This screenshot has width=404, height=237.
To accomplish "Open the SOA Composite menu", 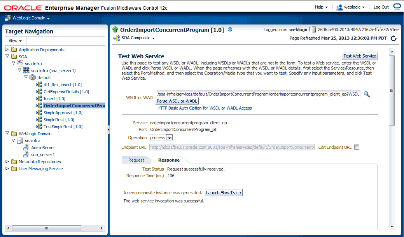I will [138, 38].
